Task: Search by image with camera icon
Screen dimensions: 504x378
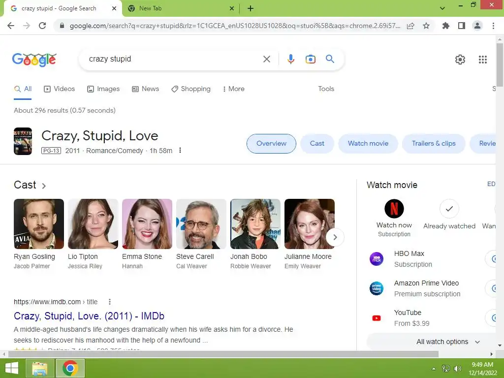Action: pyautogui.click(x=310, y=59)
